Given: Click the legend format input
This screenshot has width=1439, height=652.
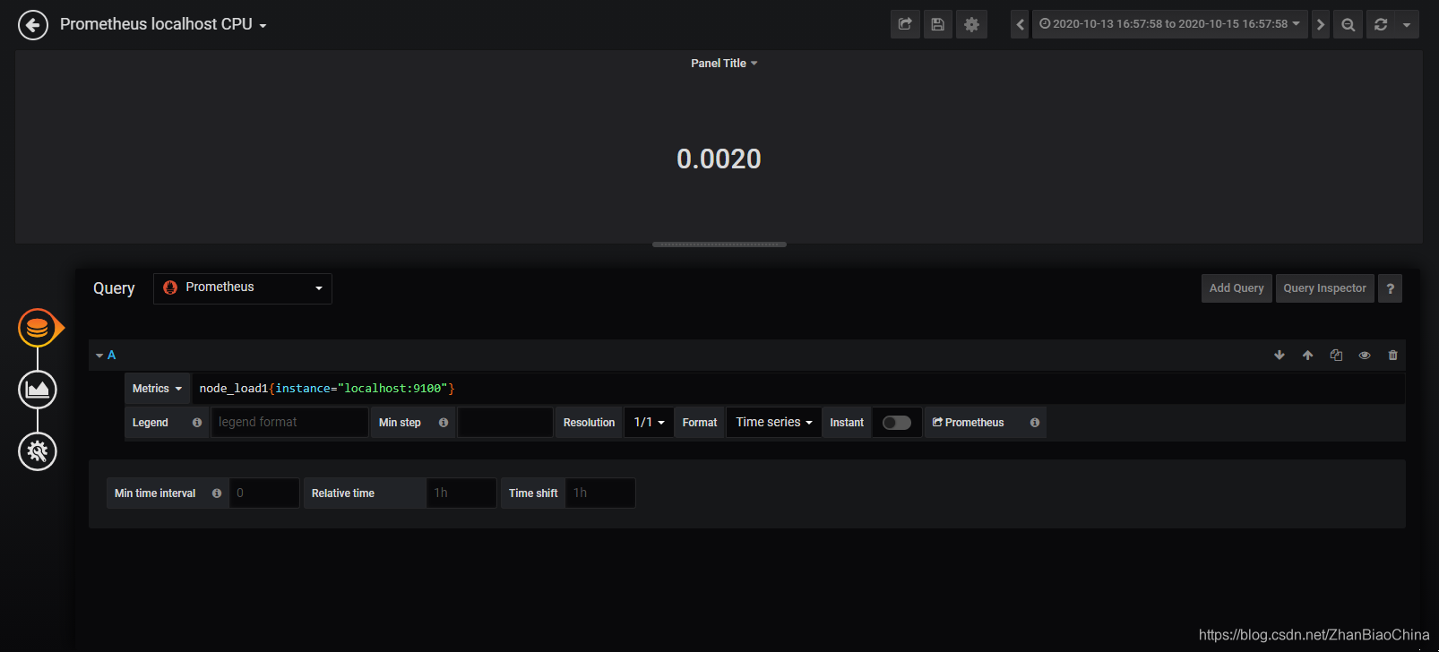Looking at the screenshot, I should click(289, 423).
